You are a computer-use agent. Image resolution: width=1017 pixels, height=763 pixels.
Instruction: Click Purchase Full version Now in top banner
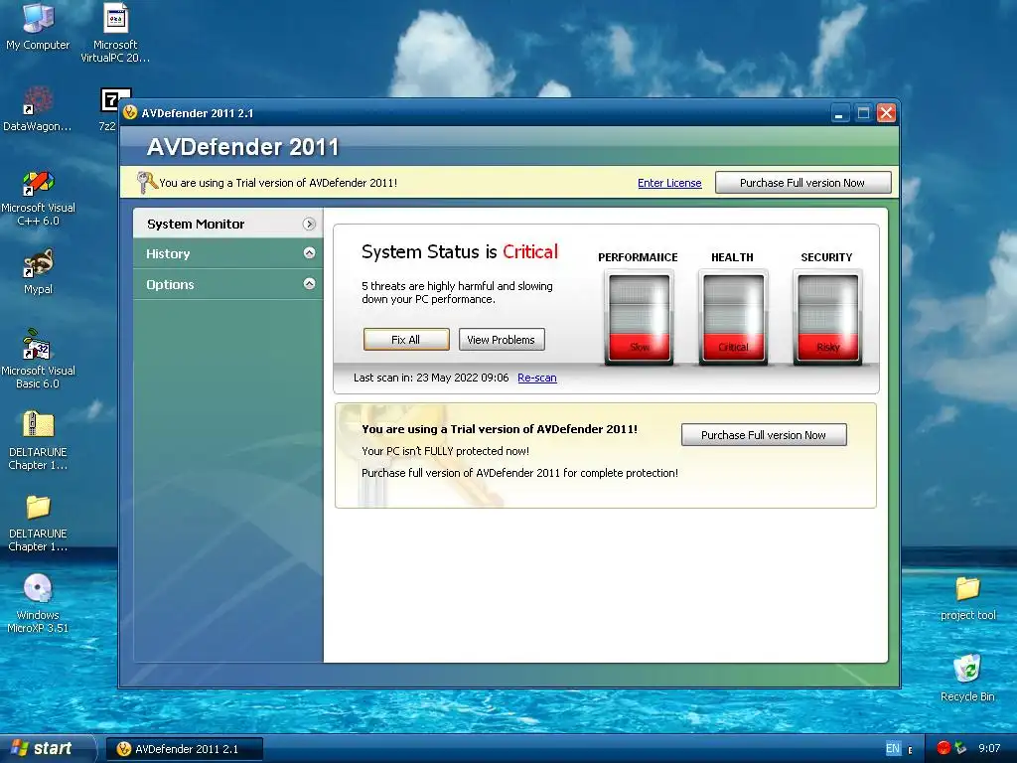[x=802, y=183]
